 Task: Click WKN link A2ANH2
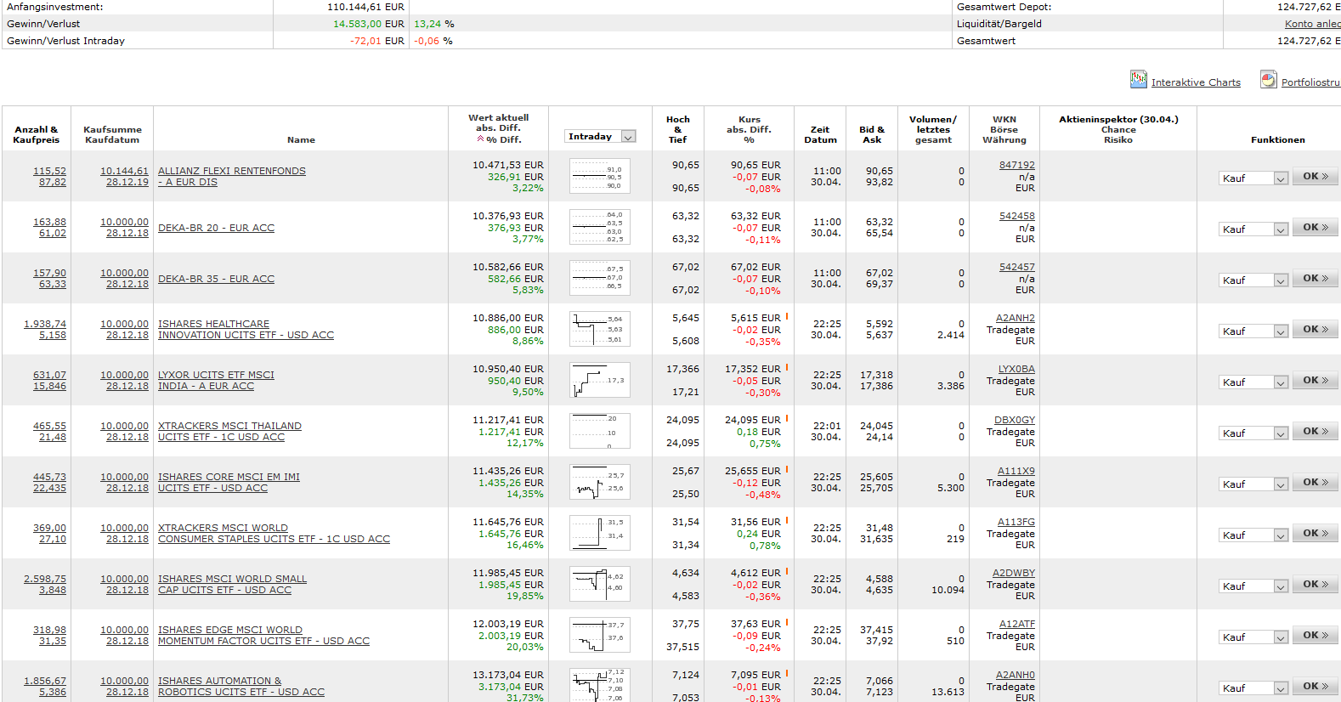1015,318
